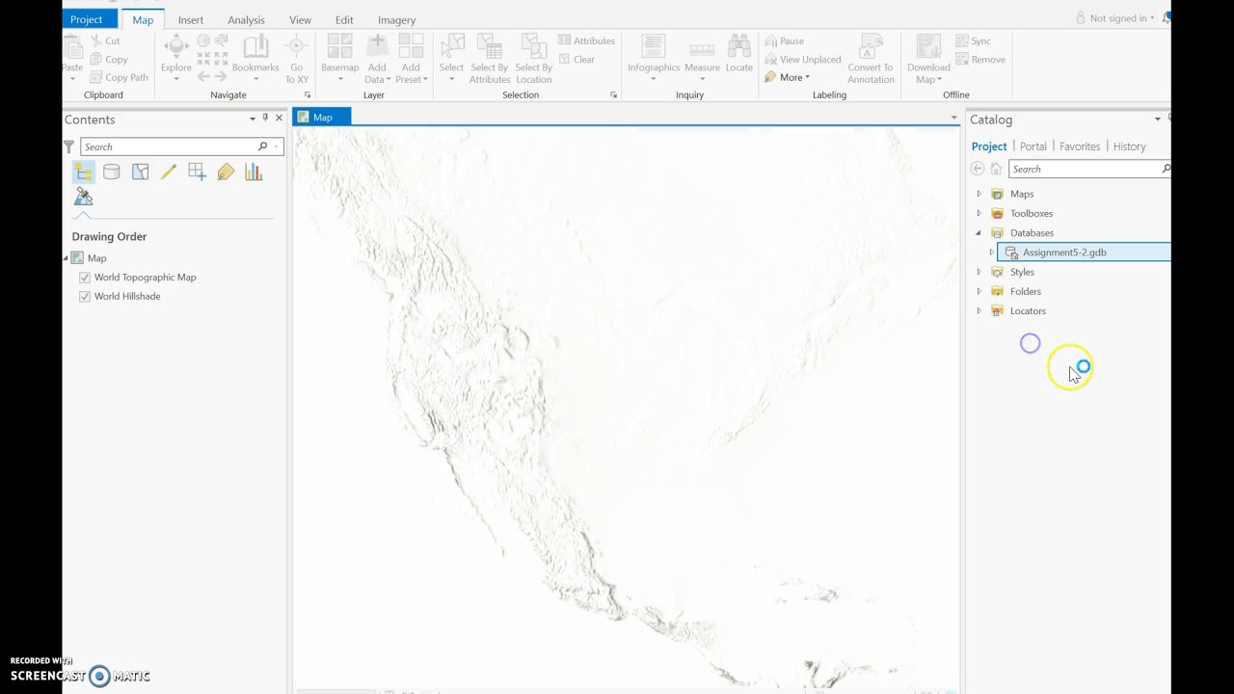Expand the Folders node in Catalog

click(x=979, y=291)
